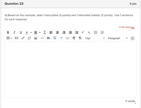
Task: Click the Question 23 heading
Action: 14,4
